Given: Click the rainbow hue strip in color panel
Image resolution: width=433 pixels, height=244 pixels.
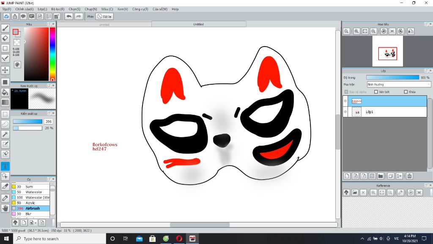Looking at the screenshot, I should [52, 54].
